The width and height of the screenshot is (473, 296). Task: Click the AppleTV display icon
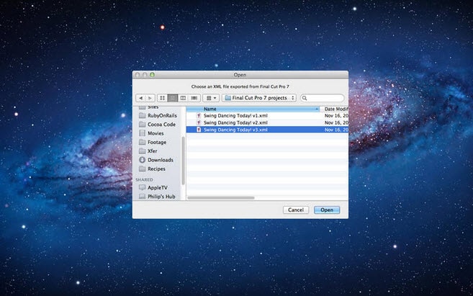pos(143,188)
